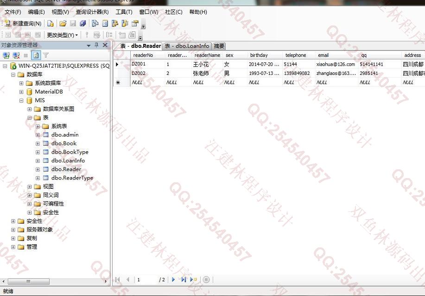The image size is (425, 296).
Task: Open the Object Explorer window position dropdown arrow
Action: 89,45
